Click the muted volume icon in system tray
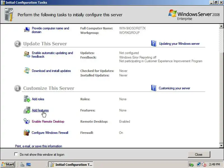This screenshot has width=224, height=168. pos(204,165)
